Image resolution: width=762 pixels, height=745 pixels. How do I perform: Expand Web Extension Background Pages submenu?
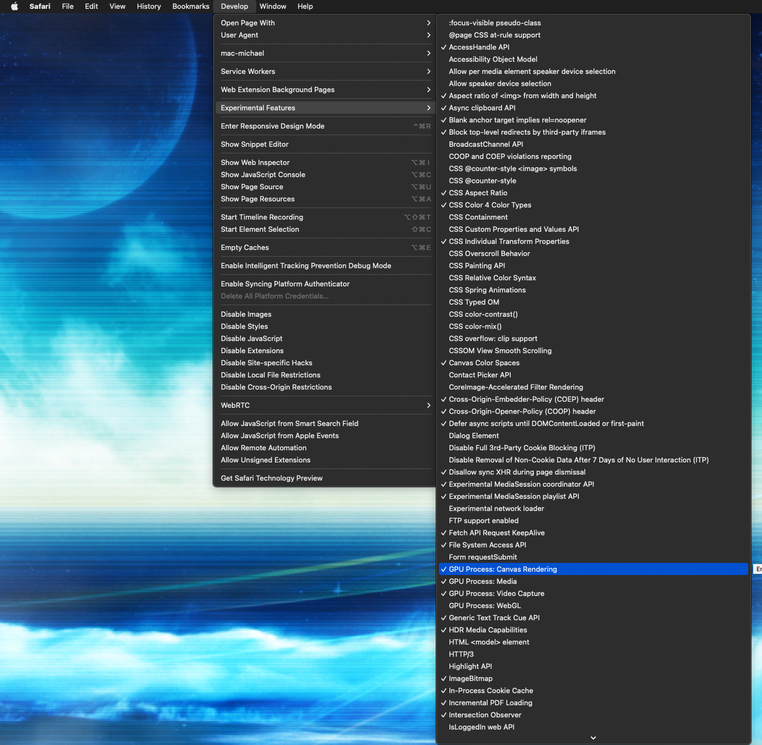325,89
